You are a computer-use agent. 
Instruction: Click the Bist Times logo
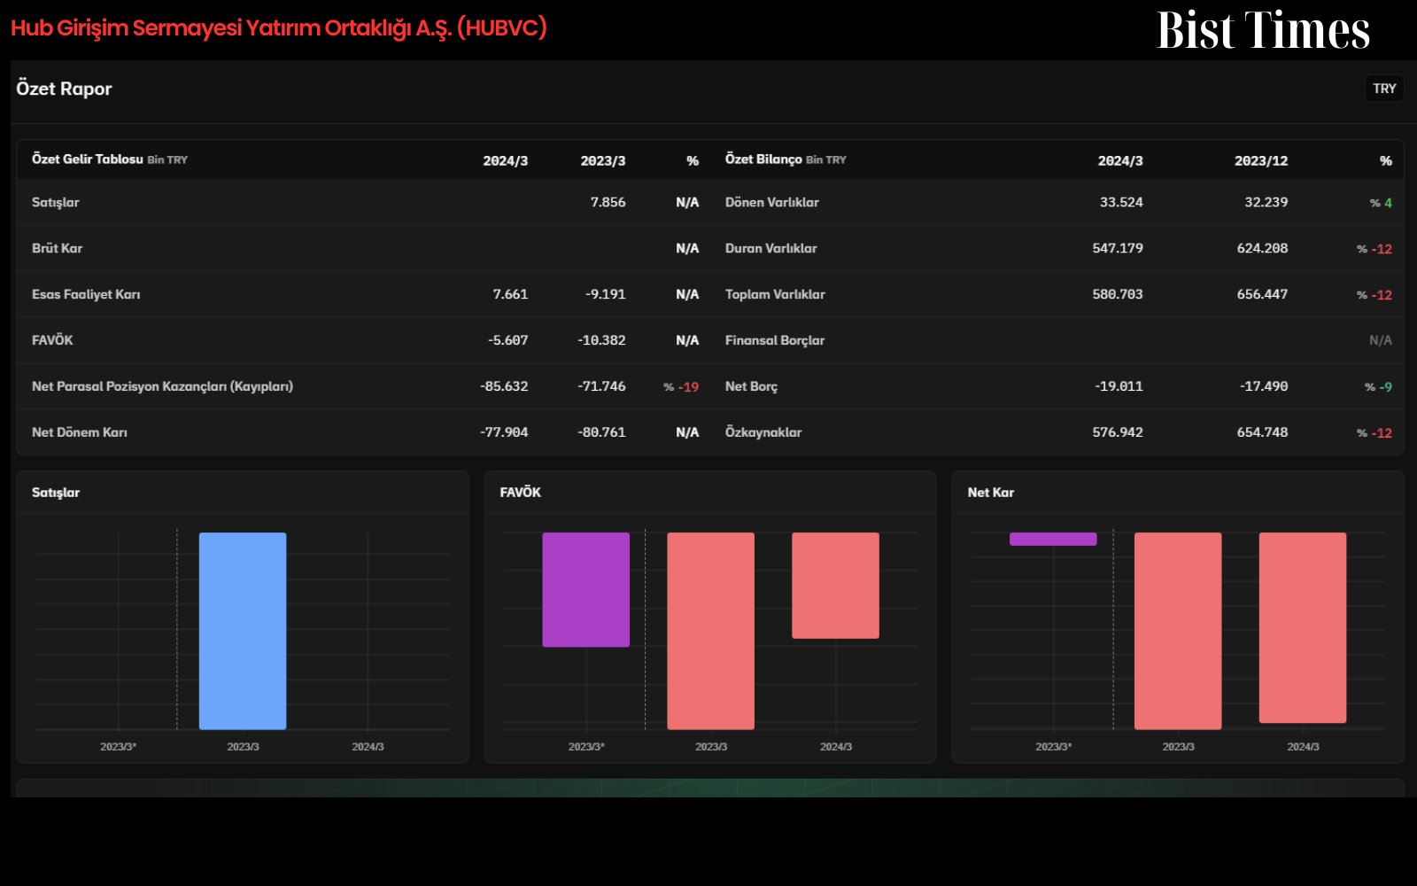(1263, 30)
